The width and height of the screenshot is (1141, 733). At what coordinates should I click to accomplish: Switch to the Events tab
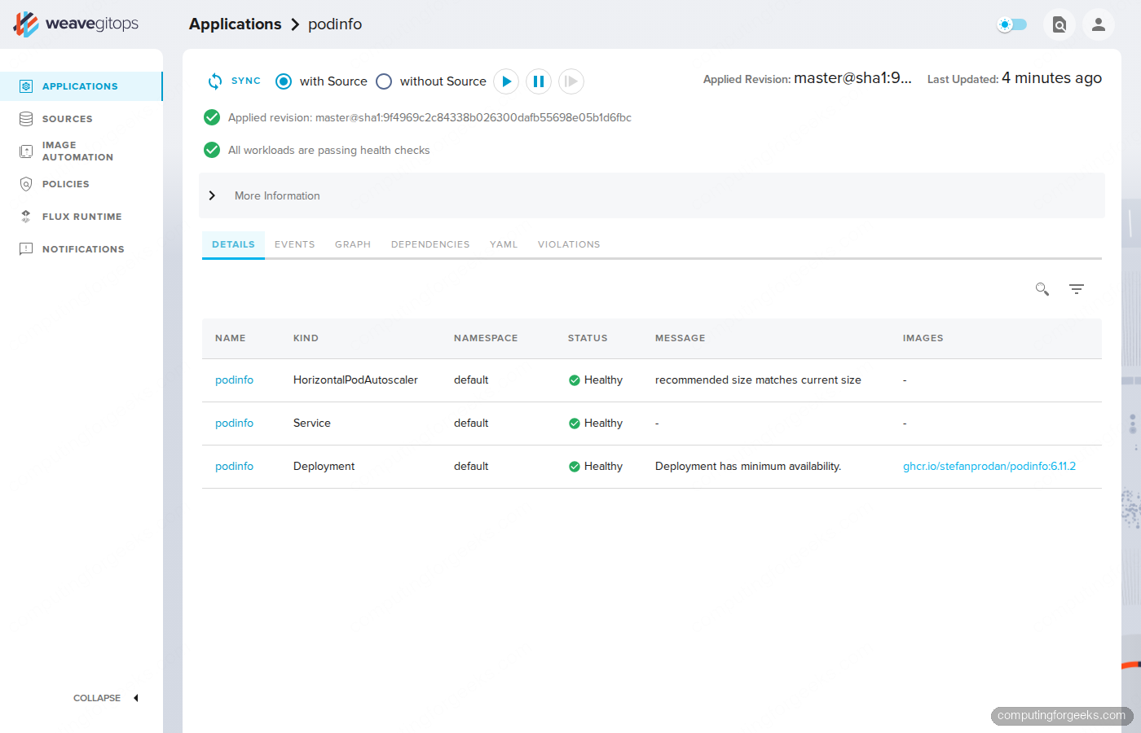tap(295, 244)
